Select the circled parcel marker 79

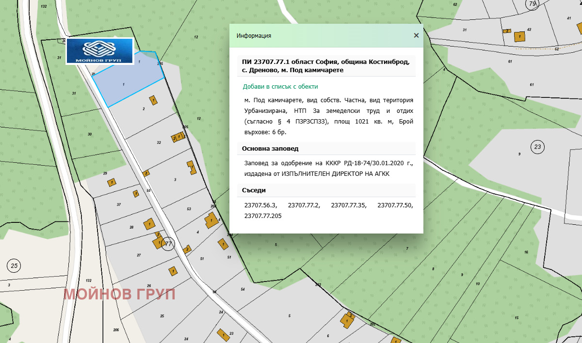[532, 5]
